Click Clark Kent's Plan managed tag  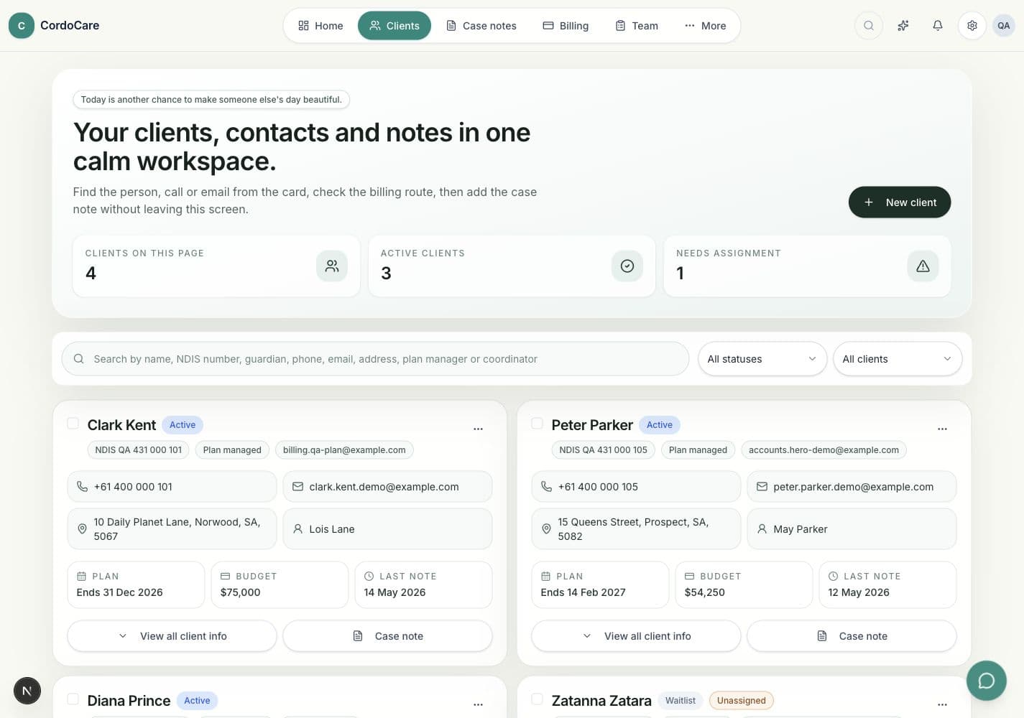[x=232, y=450]
